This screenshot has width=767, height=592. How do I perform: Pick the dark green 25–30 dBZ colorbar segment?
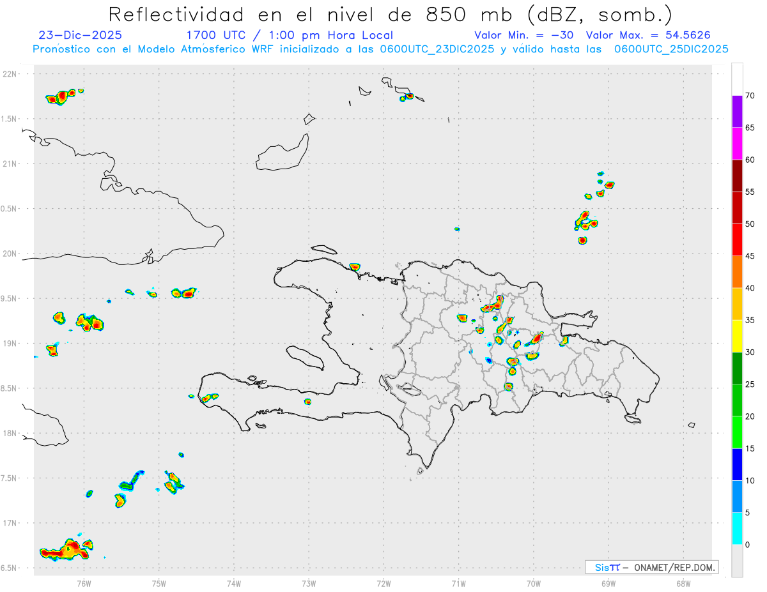(x=737, y=368)
